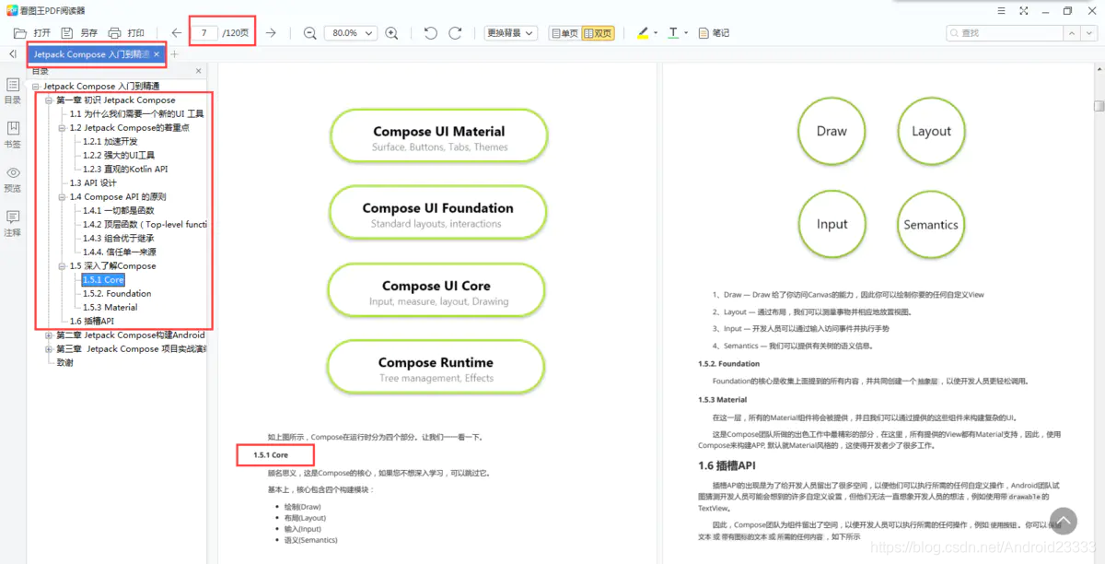Viewport: 1105px width, 564px height.
Task: Jump to 1.4.1 一切都是函数 entry
Action: (x=119, y=210)
